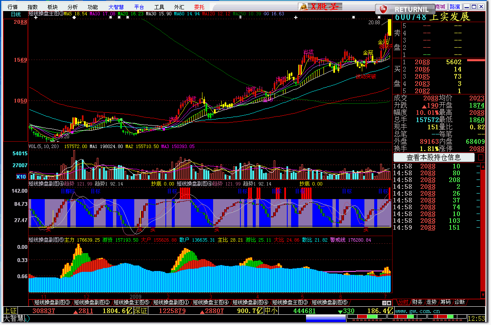Click the 中小 index label in status bar
Screen dimensions: 491x325
(x=271, y=311)
